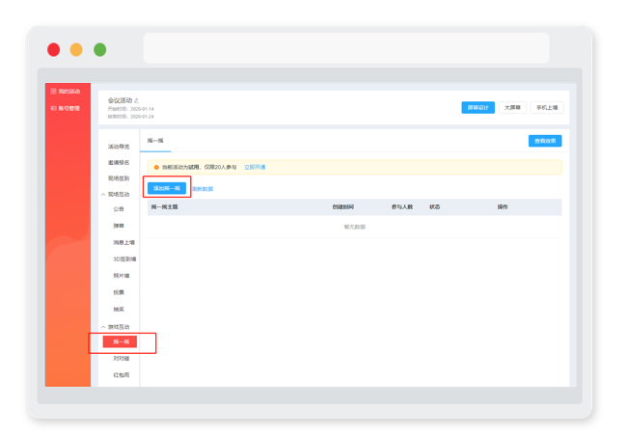Image resolution: width=627 pixels, height=434 pixels.
Task: Click the 屏幕设计 blue button
Action: point(477,107)
